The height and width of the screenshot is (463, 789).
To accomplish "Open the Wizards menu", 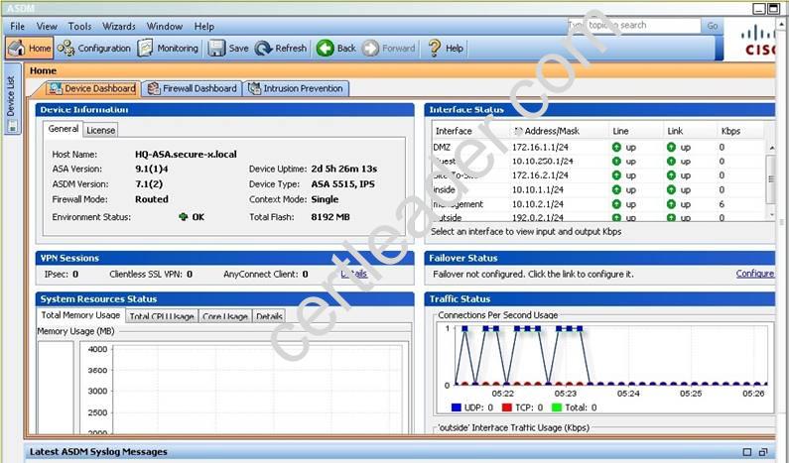I will pyautogui.click(x=119, y=26).
